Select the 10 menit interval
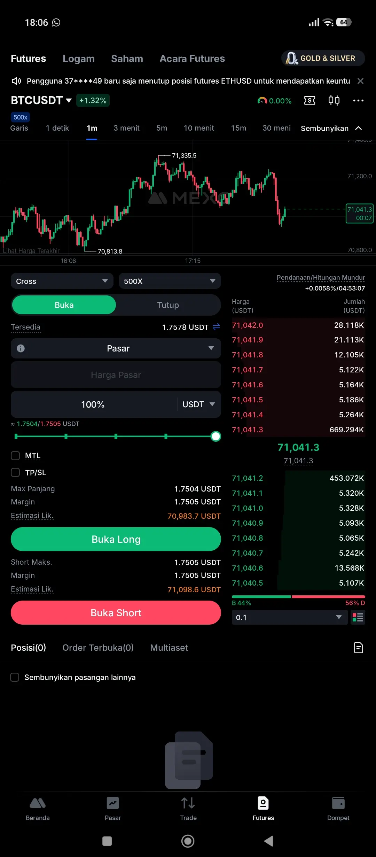 pyautogui.click(x=199, y=128)
